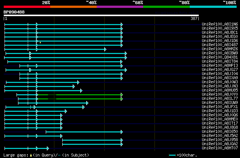Select the query name BP090488
This screenshot has height=158, width=240.
pyautogui.click(x=14, y=12)
